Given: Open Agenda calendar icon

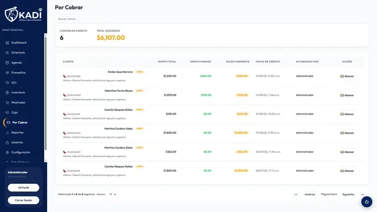Looking at the screenshot, I should tap(7, 63).
